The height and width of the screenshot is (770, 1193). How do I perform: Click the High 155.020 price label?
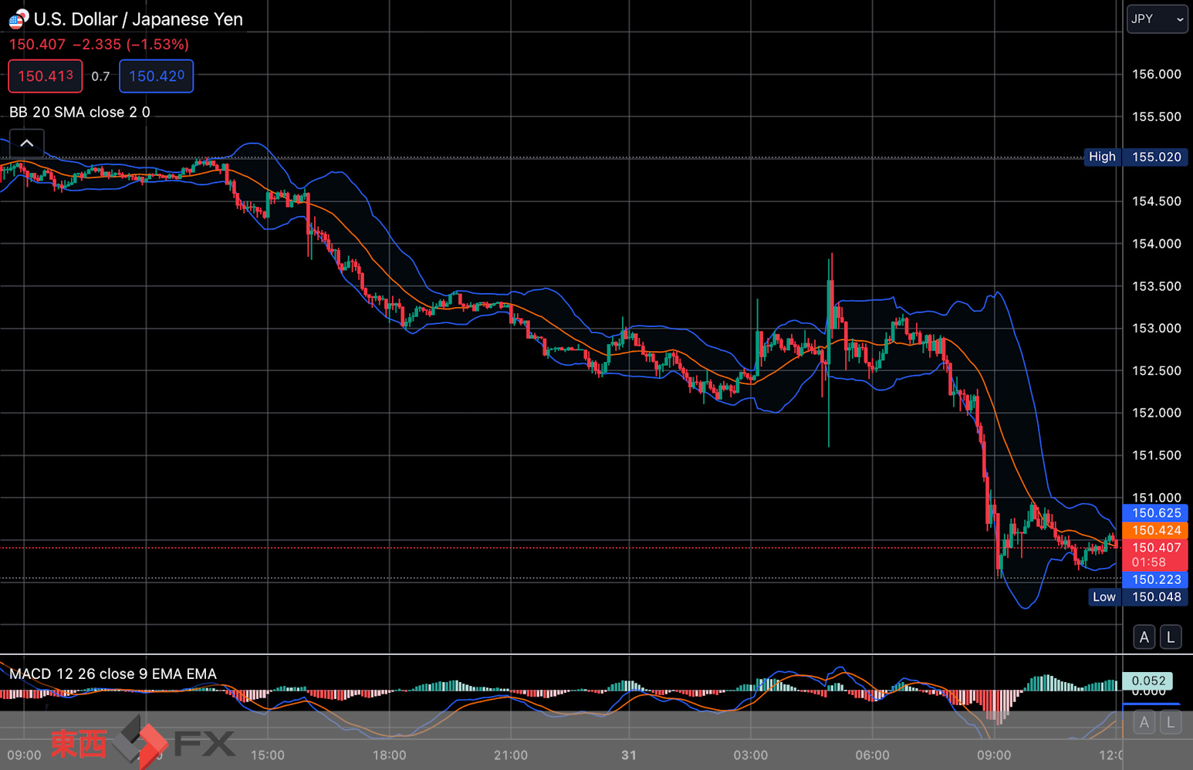1136,157
